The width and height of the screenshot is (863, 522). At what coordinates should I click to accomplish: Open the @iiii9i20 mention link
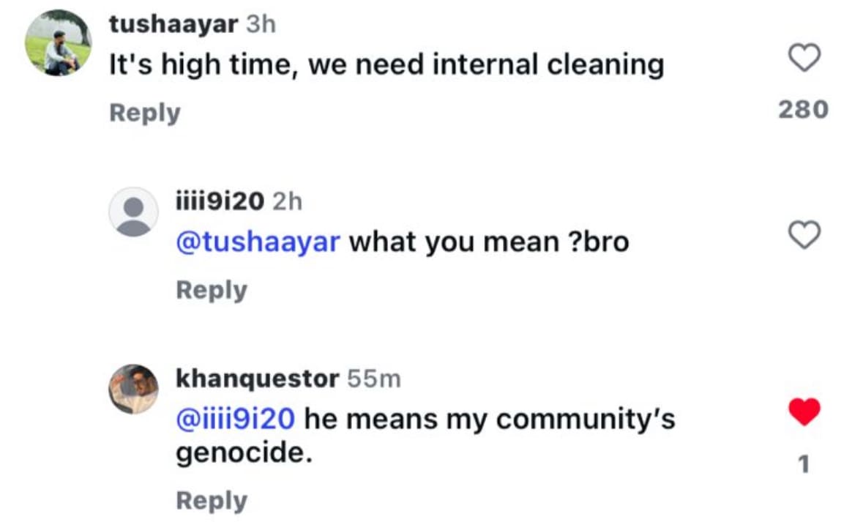tap(235, 419)
